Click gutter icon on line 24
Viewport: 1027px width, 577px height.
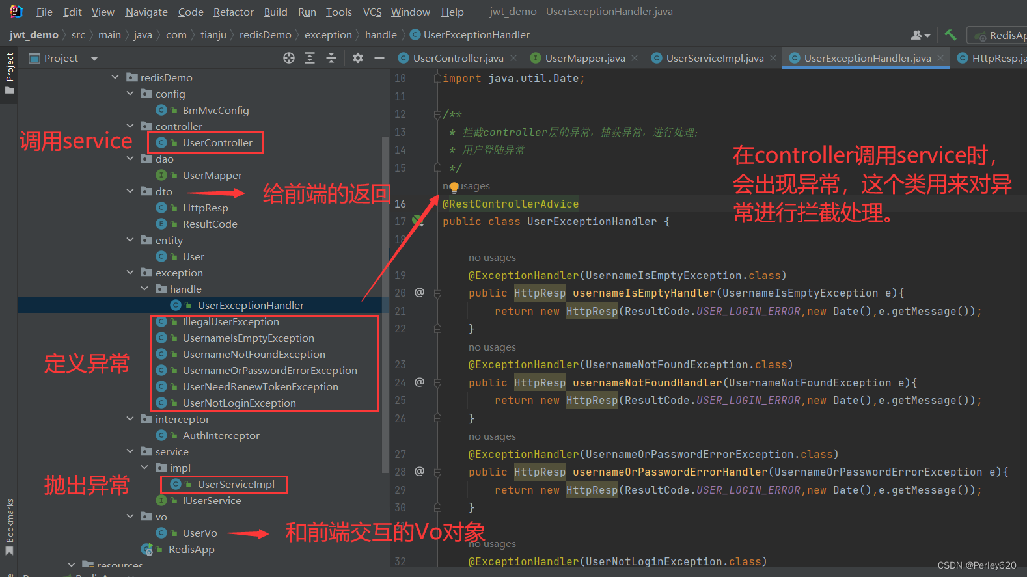click(x=420, y=382)
